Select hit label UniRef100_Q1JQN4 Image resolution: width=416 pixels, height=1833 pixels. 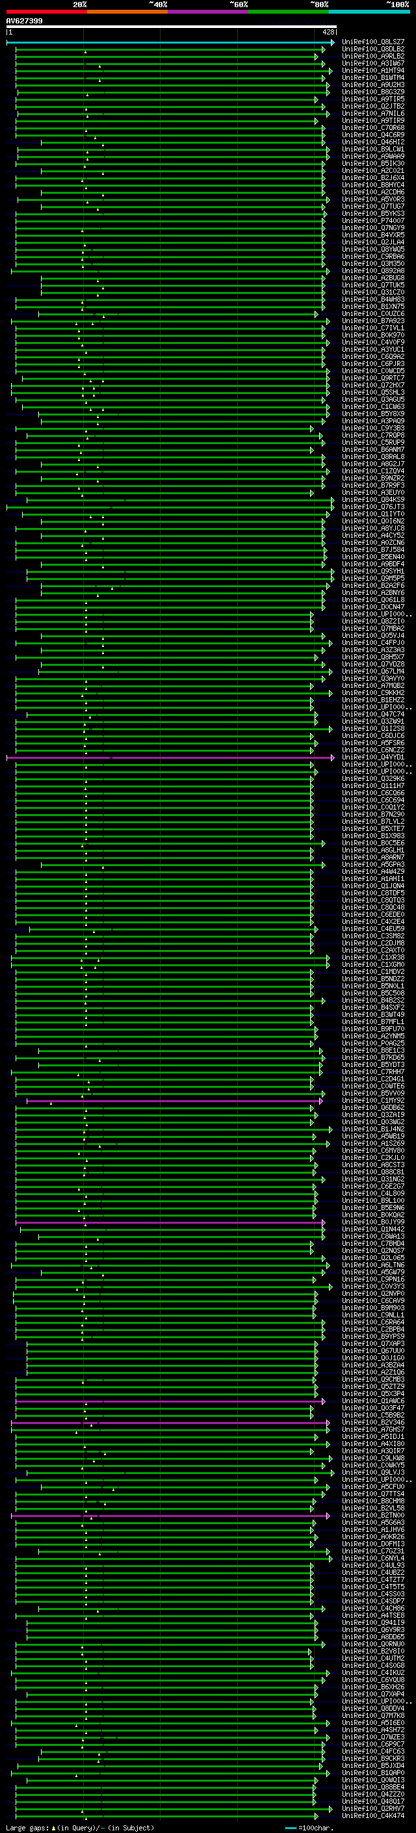click(x=373, y=886)
